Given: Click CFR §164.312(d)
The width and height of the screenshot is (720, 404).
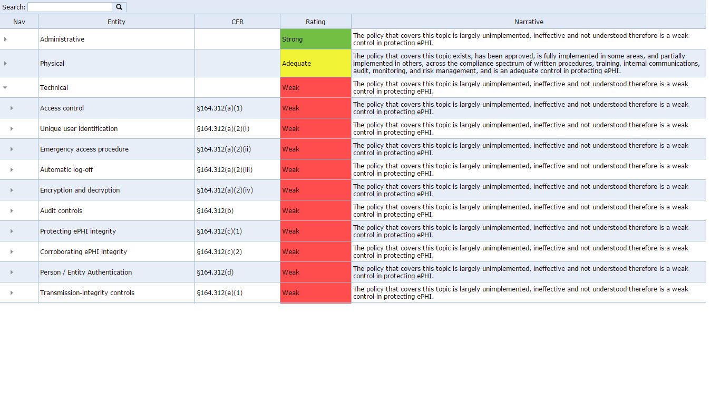Looking at the screenshot, I should coord(215,272).
